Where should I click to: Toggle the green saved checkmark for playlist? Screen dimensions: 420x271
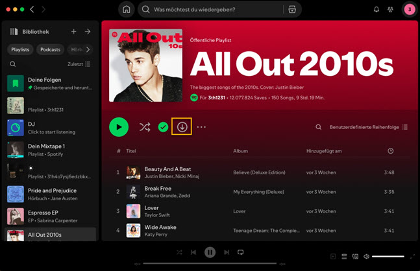tap(163, 127)
